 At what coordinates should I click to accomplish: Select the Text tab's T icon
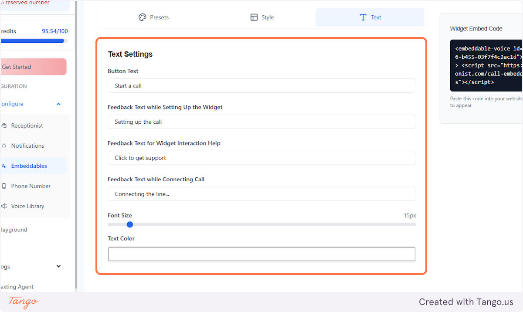(x=363, y=17)
